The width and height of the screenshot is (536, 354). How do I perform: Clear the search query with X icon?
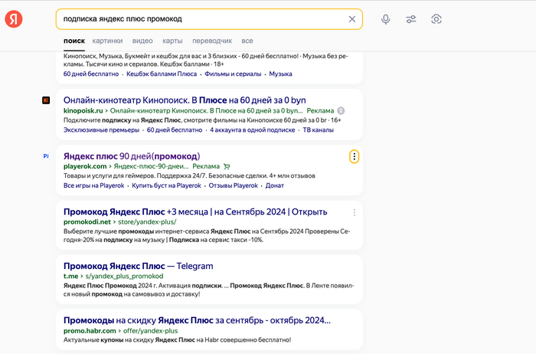pos(351,19)
